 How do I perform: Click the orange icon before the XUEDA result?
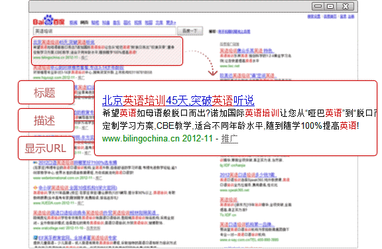coord(35,187)
